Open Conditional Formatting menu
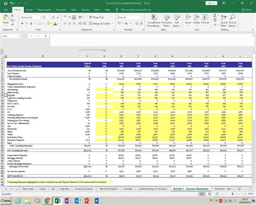Screen dimensions: 256x205 click(153, 21)
